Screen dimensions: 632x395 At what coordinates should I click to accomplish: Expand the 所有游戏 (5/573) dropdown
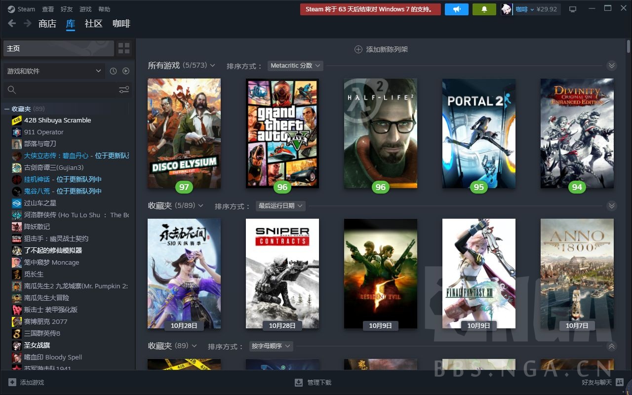[212, 65]
